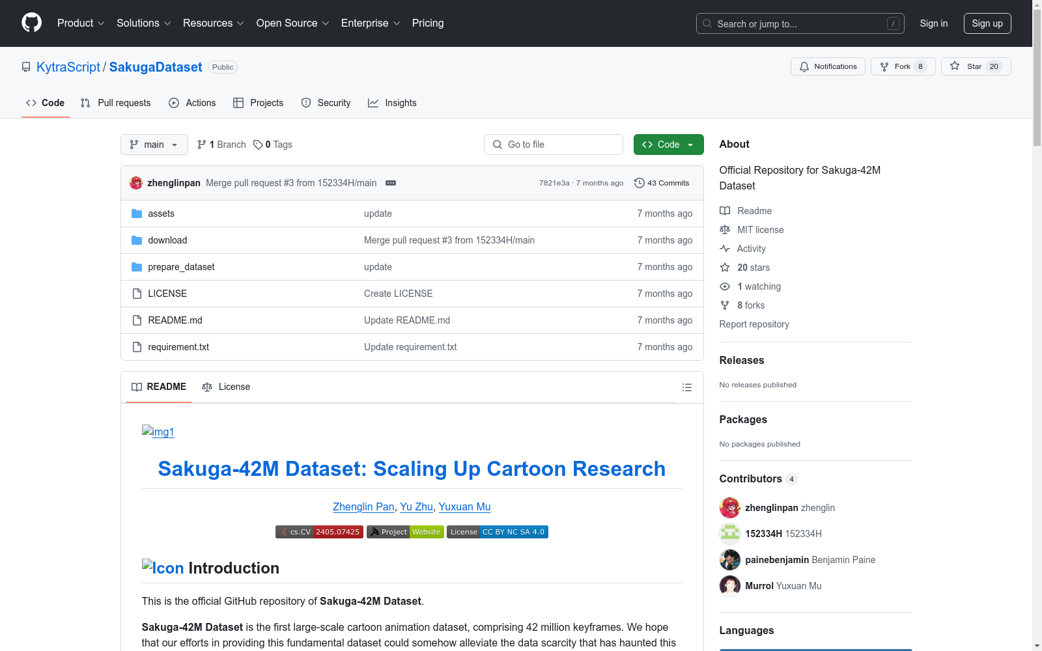The height and width of the screenshot is (651, 1042).
Task: Star the SakugaDataset repository
Action: coord(976,66)
